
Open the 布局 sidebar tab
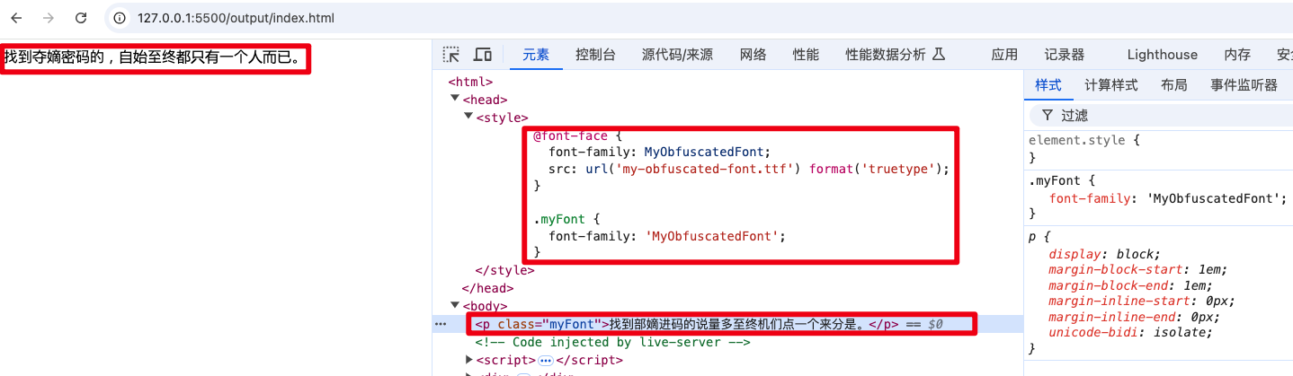1174,85
